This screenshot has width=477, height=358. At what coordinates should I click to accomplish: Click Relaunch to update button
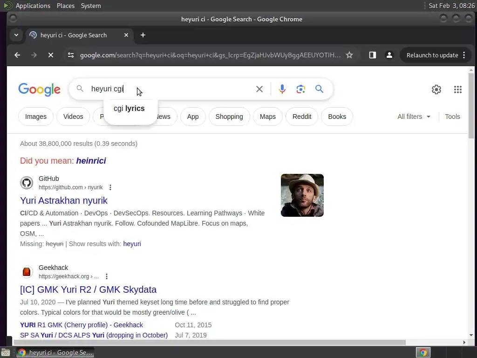click(432, 55)
